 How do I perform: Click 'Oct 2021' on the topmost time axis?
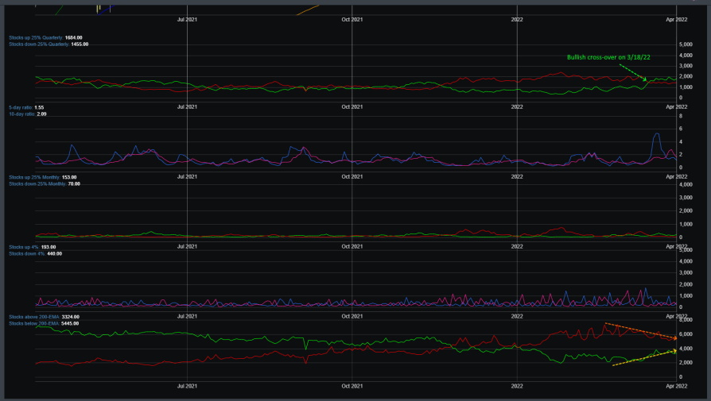tap(352, 20)
